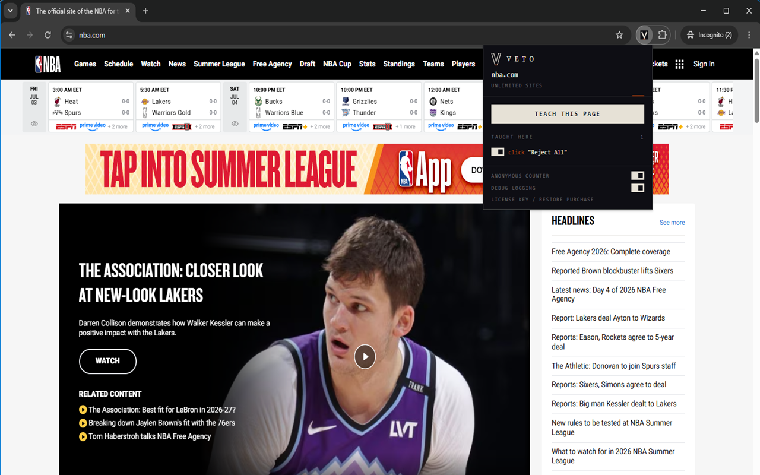
Task: Select Standings in the NBA navigation
Action: pyautogui.click(x=399, y=64)
